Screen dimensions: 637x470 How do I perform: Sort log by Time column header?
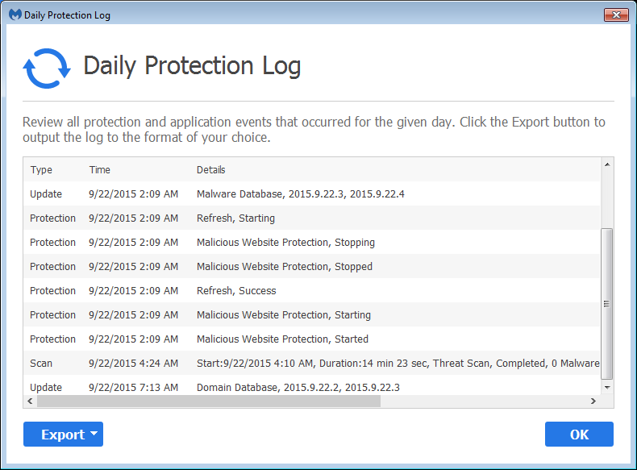[x=100, y=170]
